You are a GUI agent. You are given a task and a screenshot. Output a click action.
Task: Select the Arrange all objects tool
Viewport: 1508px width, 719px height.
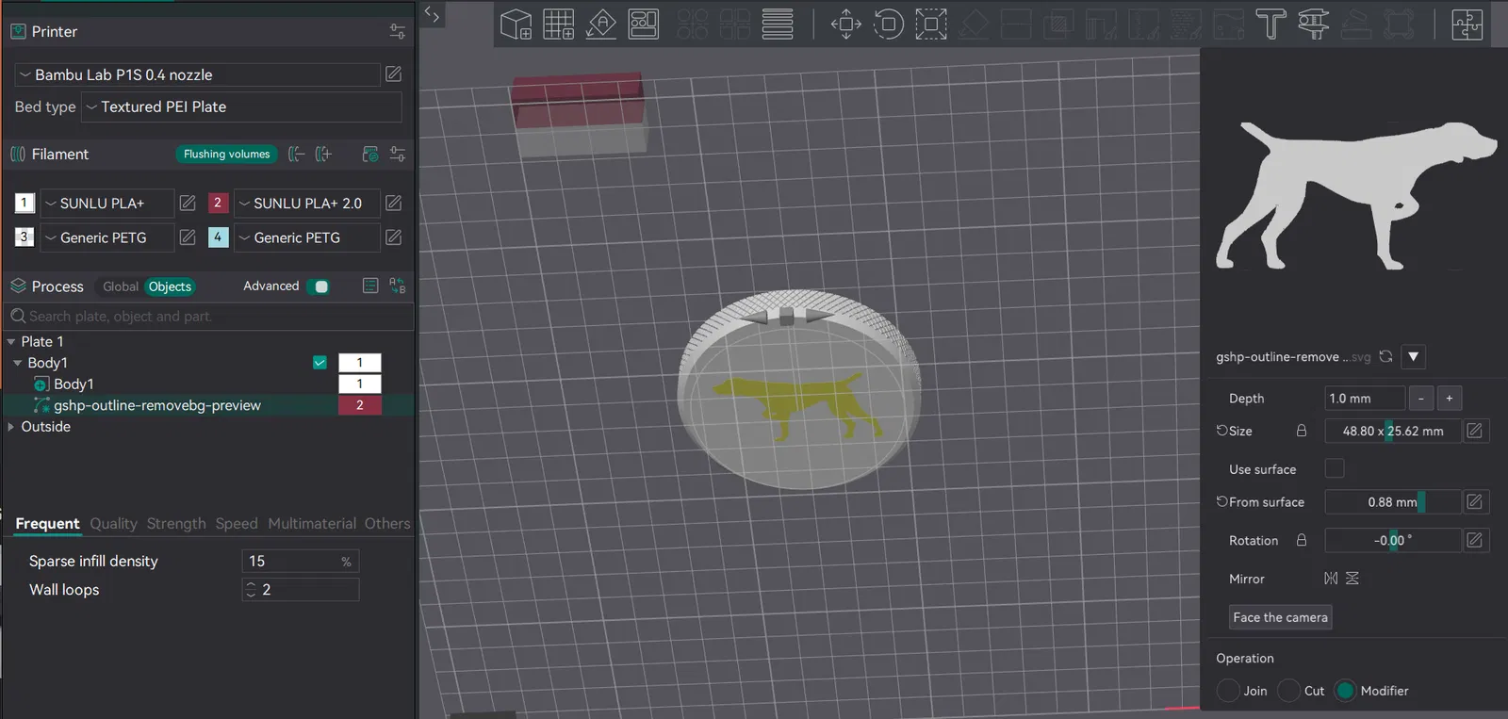pyautogui.click(x=643, y=24)
